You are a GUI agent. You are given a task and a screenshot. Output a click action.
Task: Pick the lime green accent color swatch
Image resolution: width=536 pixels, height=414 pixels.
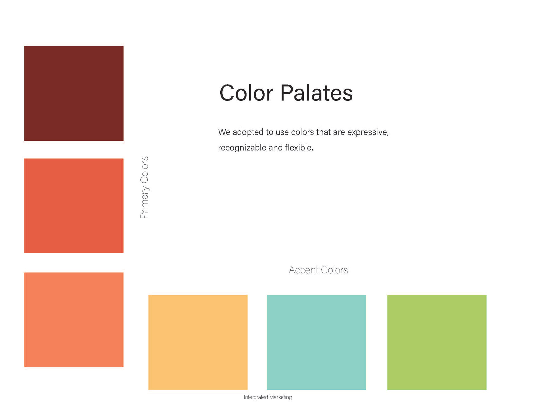437,342
